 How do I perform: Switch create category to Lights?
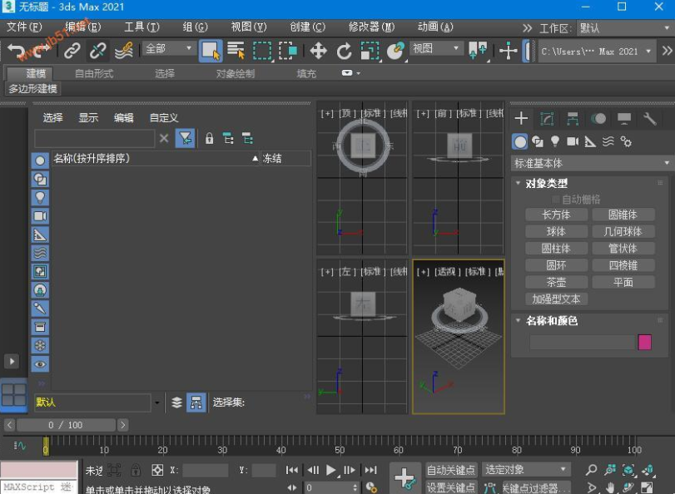[555, 141]
